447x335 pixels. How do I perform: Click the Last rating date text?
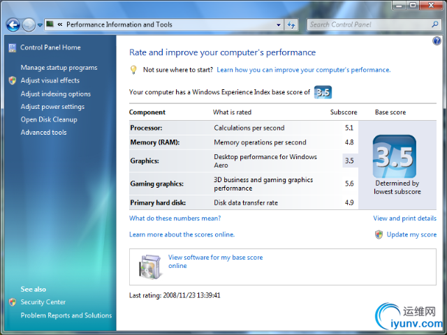175,295
